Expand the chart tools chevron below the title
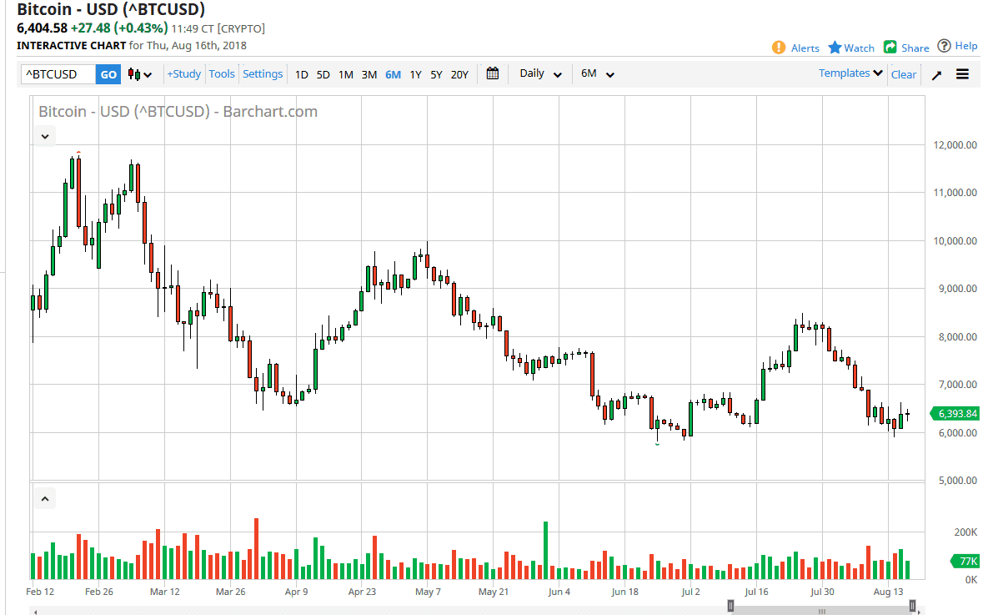 click(44, 135)
